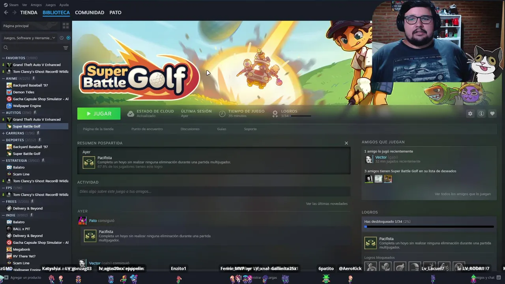This screenshot has height=284, width=505.
Task: Open the Ver menu
Action: click(x=24, y=5)
